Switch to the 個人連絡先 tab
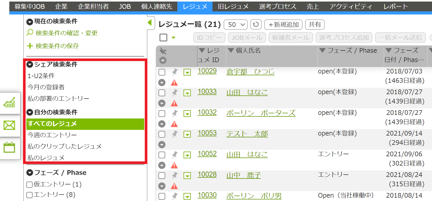Screen dimensions: 432x201 pyautogui.click(x=157, y=6)
